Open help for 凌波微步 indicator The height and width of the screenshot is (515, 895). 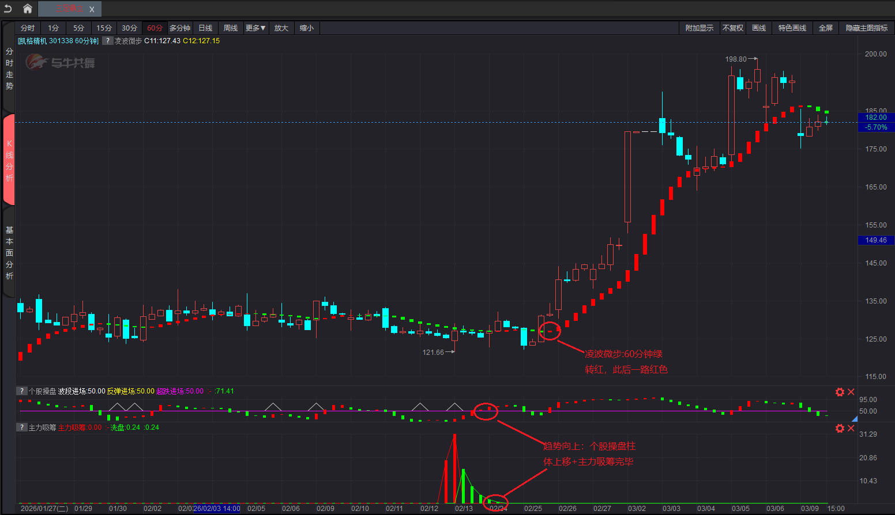(x=108, y=41)
